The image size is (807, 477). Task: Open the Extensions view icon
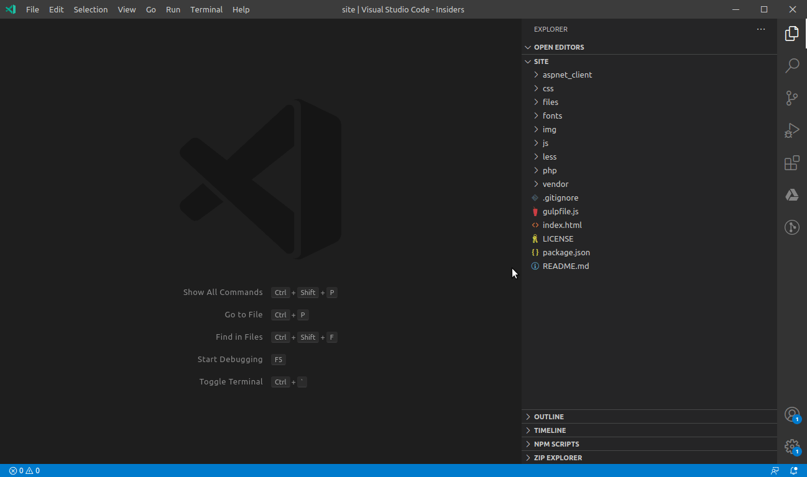click(791, 163)
